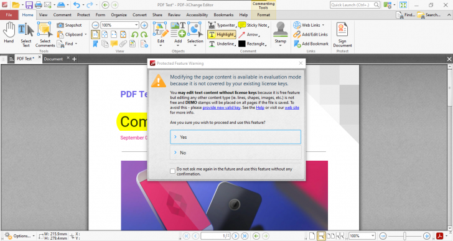Toggle full screen mode icon

[403, 4]
